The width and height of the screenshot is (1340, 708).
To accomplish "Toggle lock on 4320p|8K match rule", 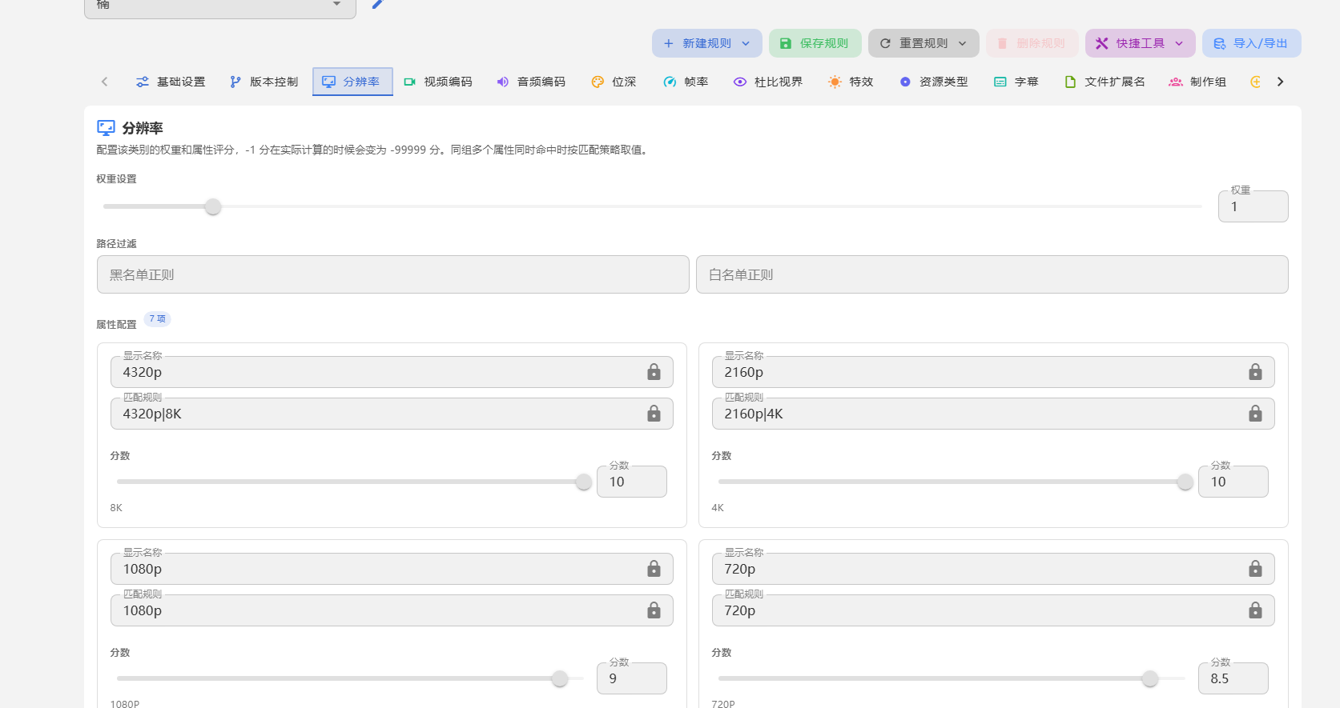I will coord(654,414).
